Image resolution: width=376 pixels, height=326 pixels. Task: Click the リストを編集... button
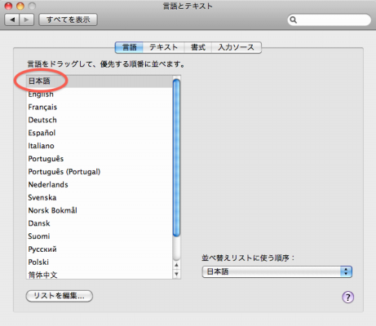pyautogui.click(x=60, y=296)
